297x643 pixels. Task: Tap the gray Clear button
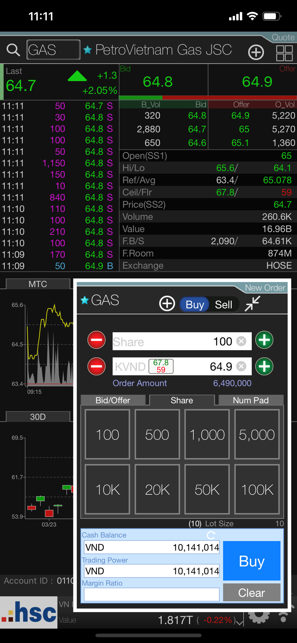pyautogui.click(x=252, y=592)
